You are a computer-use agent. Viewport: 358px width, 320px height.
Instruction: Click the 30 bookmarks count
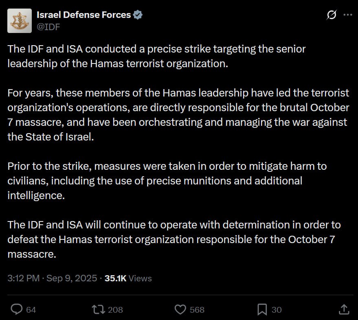click(277, 310)
